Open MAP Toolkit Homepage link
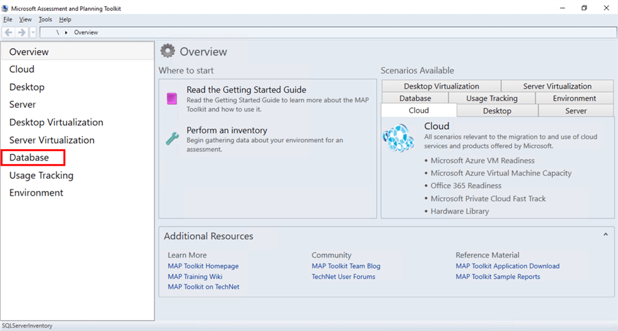Viewport: 618px width, 331px height. (x=203, y=266)
